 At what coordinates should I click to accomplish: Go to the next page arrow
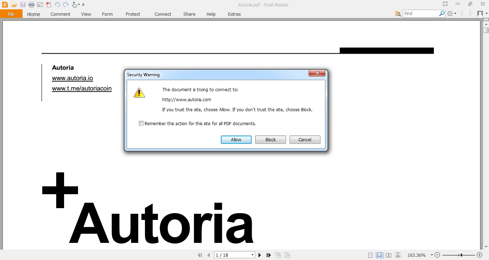(260, 255)
